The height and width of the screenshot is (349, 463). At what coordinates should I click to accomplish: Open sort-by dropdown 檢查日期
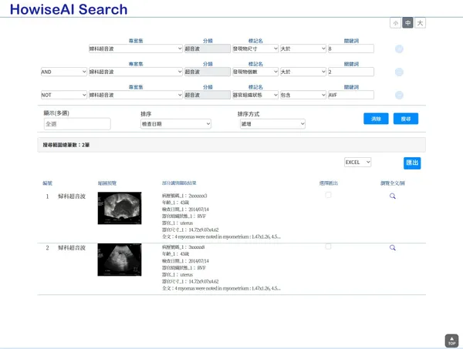(176, 124)
